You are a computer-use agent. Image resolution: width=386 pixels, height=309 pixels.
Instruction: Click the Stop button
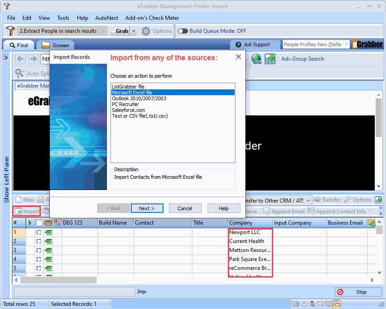pyautogui.click(x=358, y=292)
